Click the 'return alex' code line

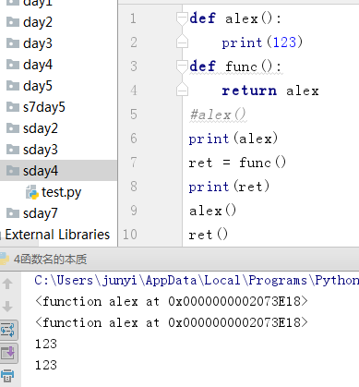(x=270, y=91)
